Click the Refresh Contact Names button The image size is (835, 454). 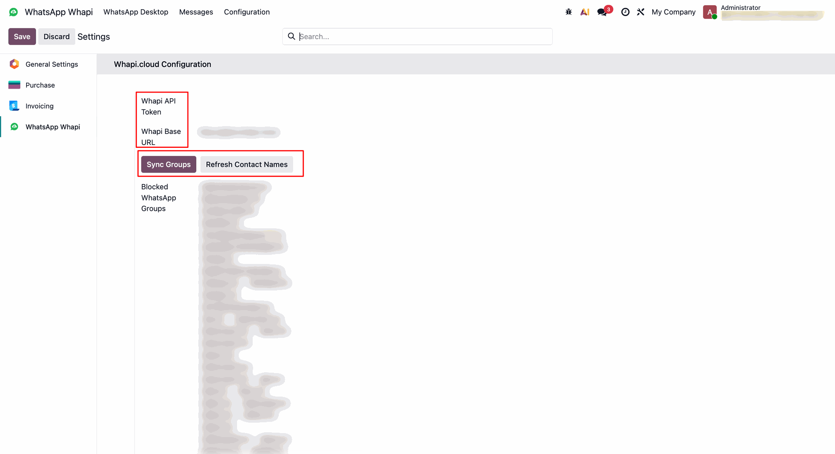pyautogui.click(x=247, y=164)
